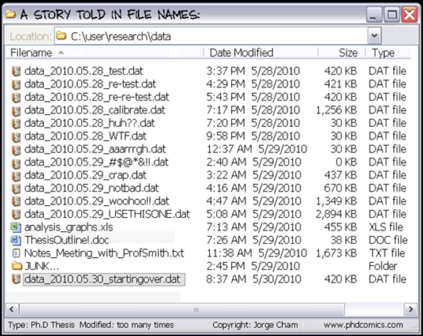Click the Word icon of ThesisOutline!.doc
The height and width of the screenshot is (336, 423).
point(16,240)
